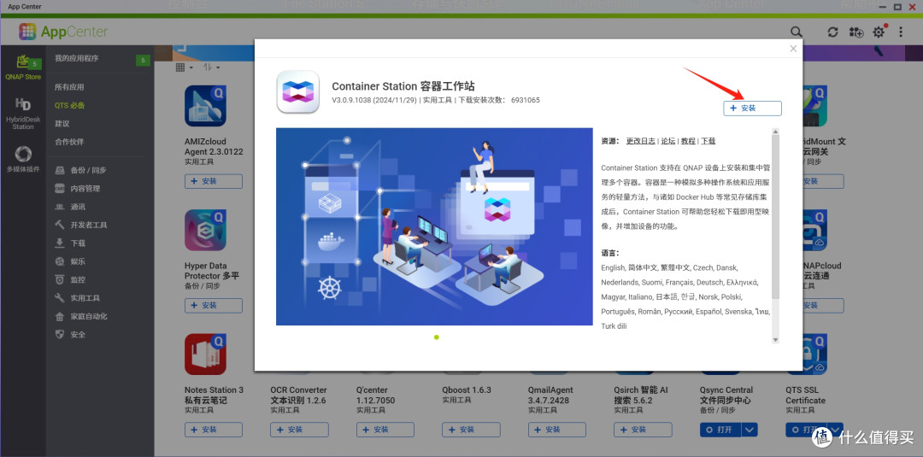923x457 pixels.
Task: Click the QTS SSL Certificate app icon
Action: (814, 354)
